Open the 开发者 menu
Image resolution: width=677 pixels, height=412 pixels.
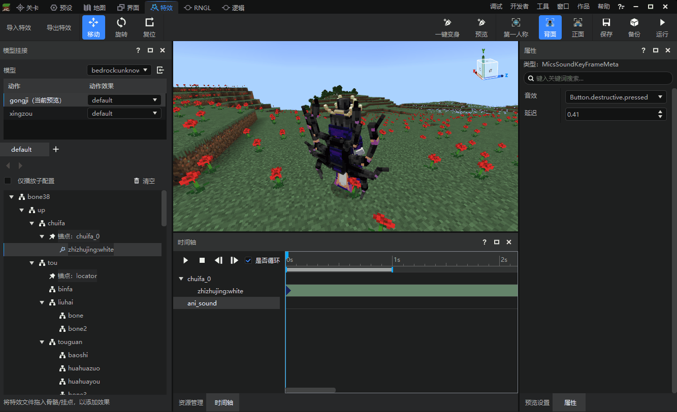pos(520,7)
